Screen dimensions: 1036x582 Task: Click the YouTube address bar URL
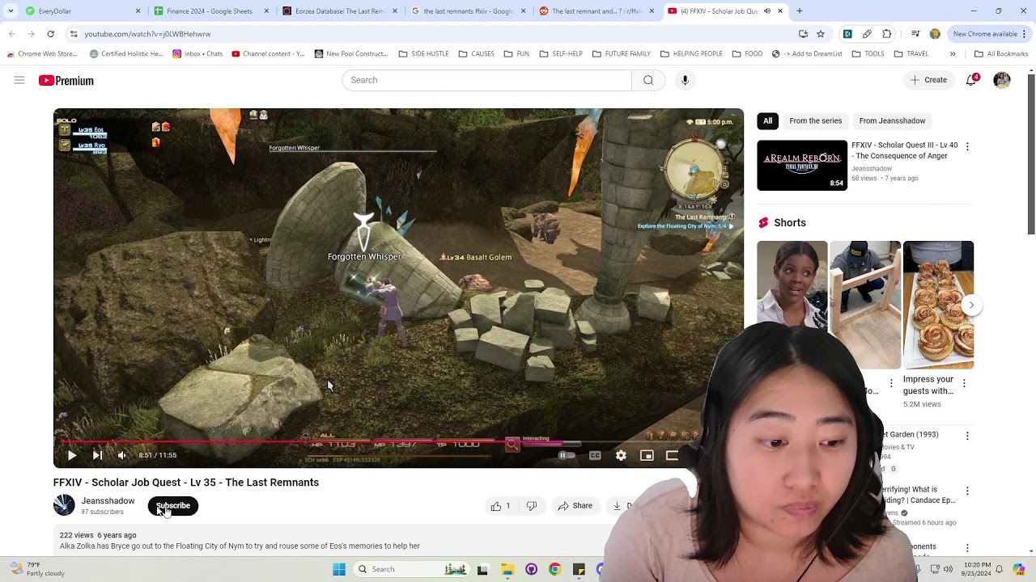point(147,34)
